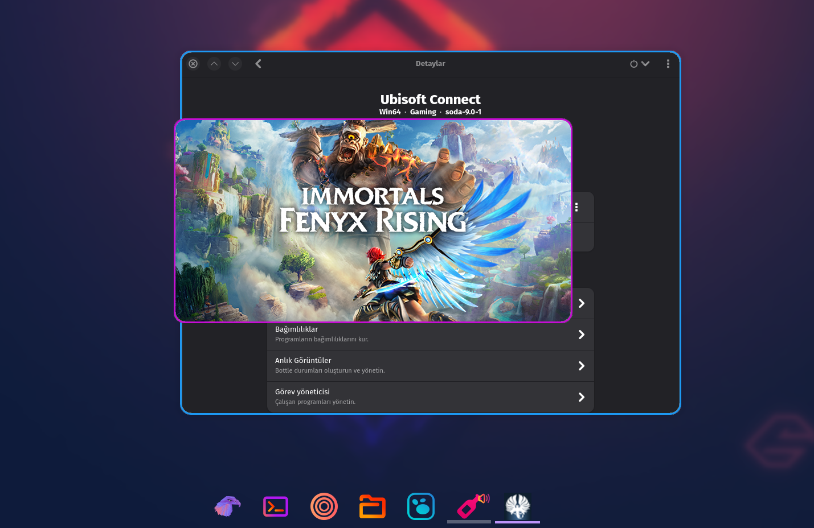Go back using the header's left arrow

[258, 64]
